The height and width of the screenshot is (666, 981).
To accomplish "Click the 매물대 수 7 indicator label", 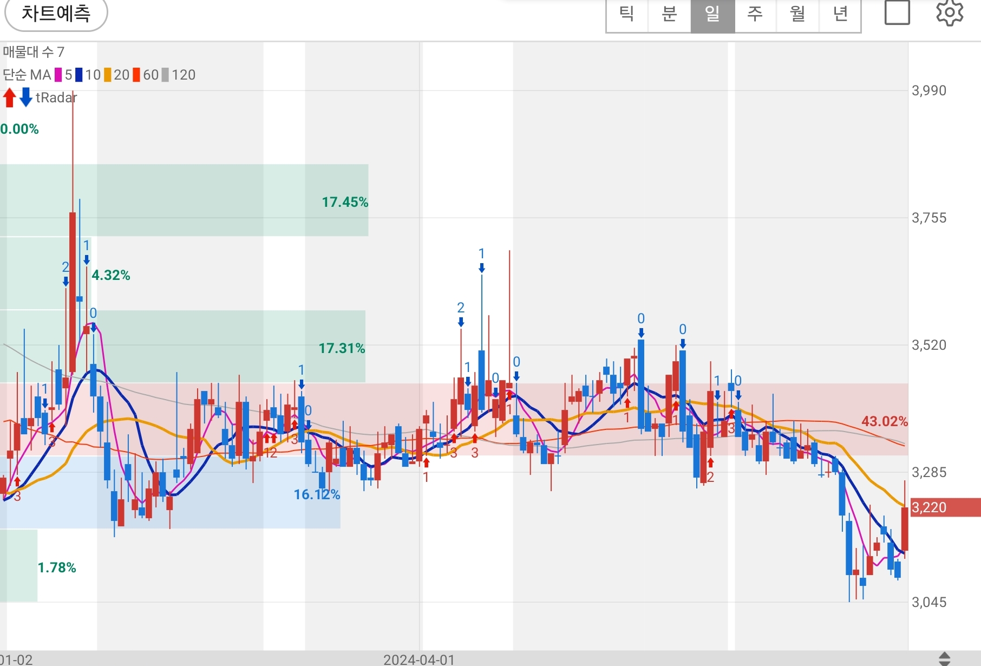I will point(34,52).
